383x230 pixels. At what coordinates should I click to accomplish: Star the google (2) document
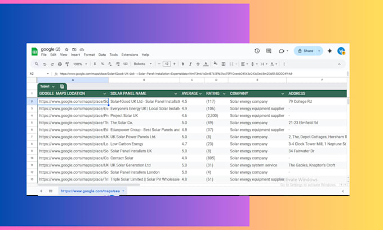pyautogui.click(x=66, y=49)
